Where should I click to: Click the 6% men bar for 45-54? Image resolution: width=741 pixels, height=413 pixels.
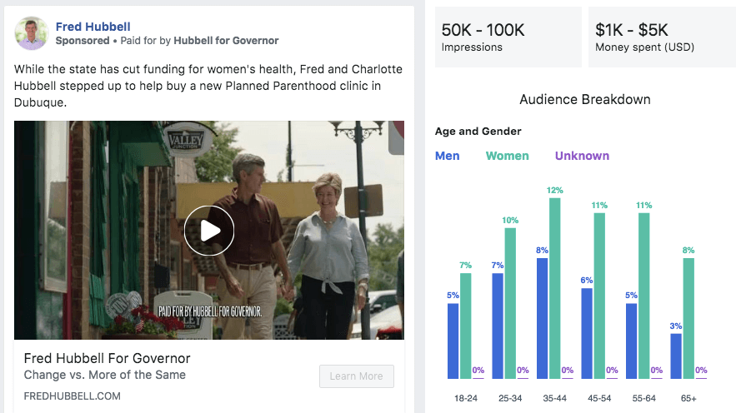click(x=587, y=333)
